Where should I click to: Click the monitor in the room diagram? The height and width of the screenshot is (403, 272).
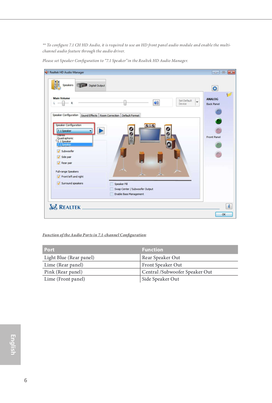click(x=150, y=135)
